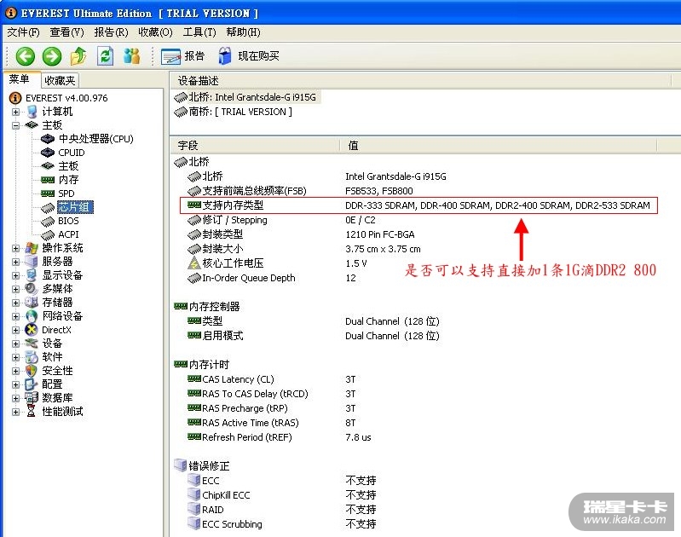This screenshot has width=681, height=537.
Task: Select the SPD memory icon
Action: 48,193
